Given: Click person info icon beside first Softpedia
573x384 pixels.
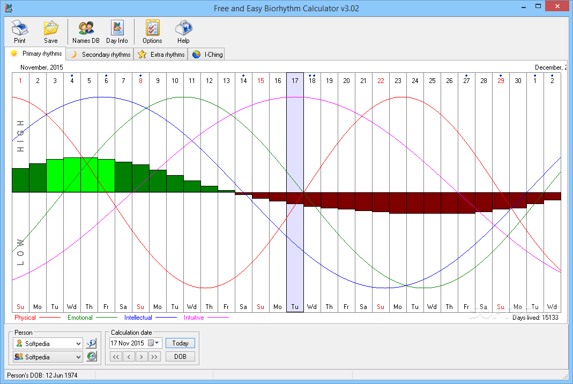Looking at the screenshot, I should coord(91,343).
